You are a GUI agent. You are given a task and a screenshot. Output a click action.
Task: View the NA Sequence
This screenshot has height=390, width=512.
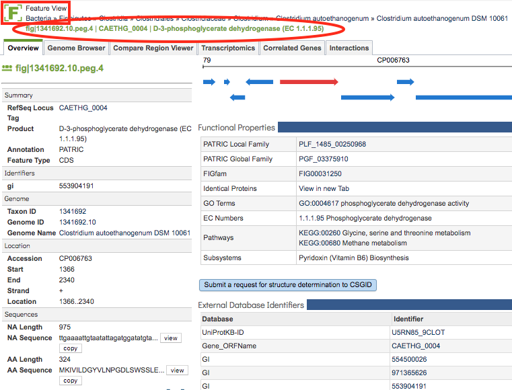coord(170,338)
